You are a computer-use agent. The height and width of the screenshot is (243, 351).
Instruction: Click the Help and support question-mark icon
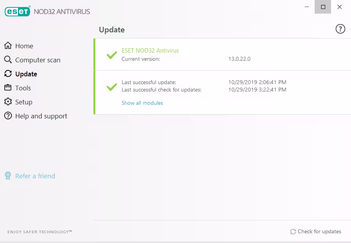pyautogui.click(x=8, y=116)
